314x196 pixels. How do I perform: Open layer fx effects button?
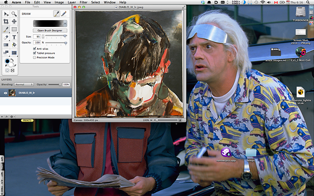(6, 117)
